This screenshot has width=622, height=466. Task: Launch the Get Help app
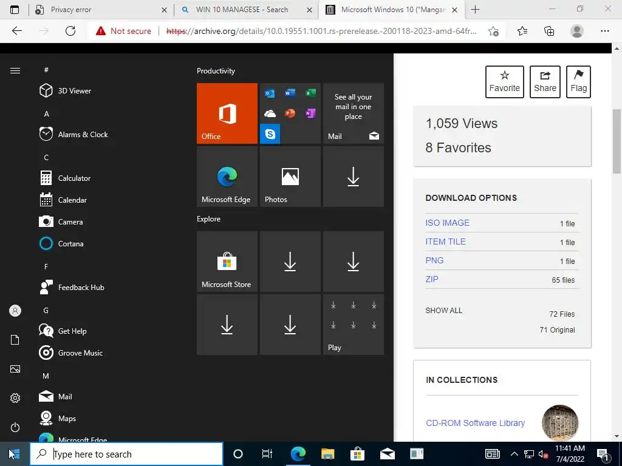tap(63, 331)
